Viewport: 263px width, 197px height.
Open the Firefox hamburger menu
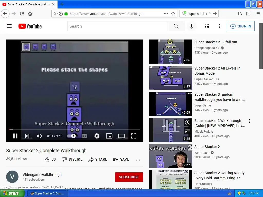point(258,14)
